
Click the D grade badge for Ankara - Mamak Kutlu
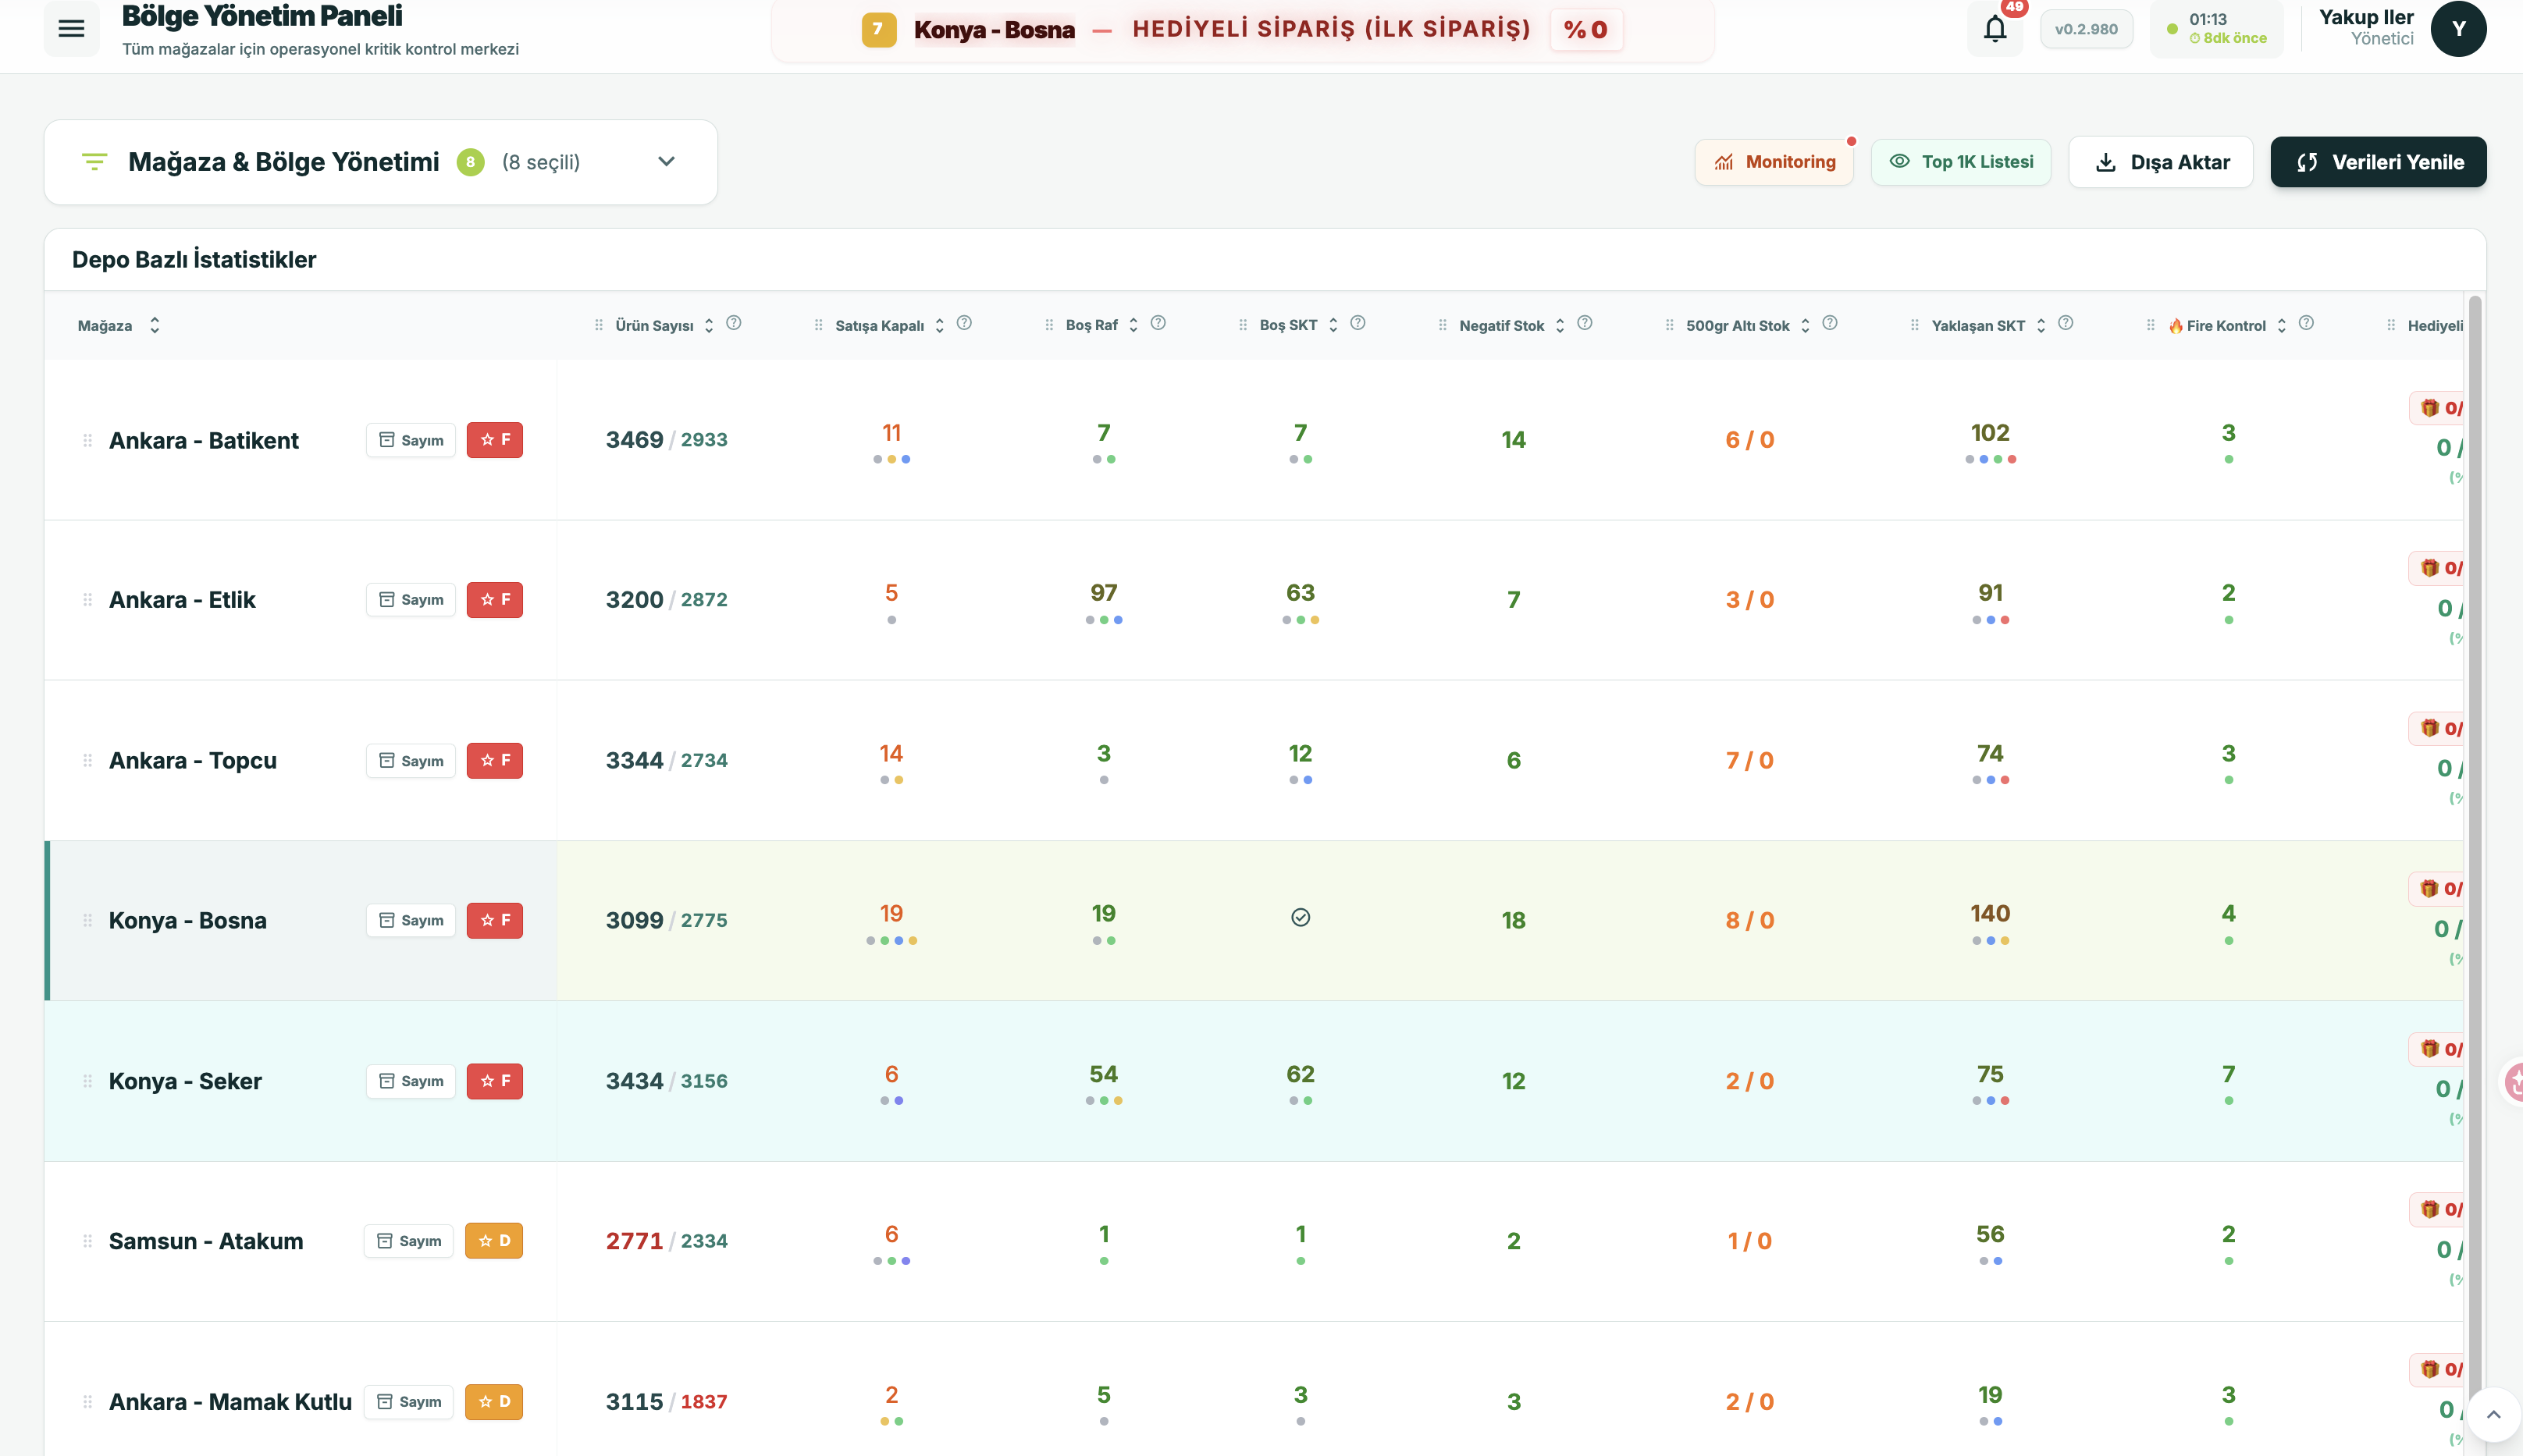(x=494, y=1402)
